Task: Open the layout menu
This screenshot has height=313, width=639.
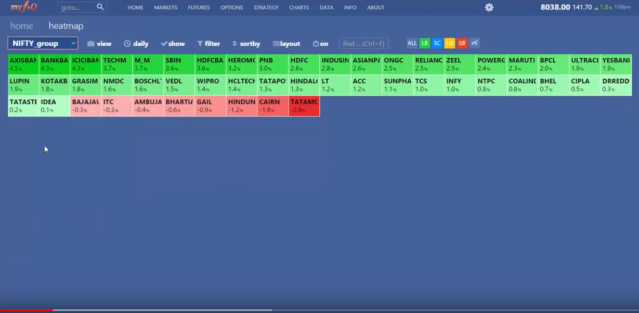Action: pos(286,44)
